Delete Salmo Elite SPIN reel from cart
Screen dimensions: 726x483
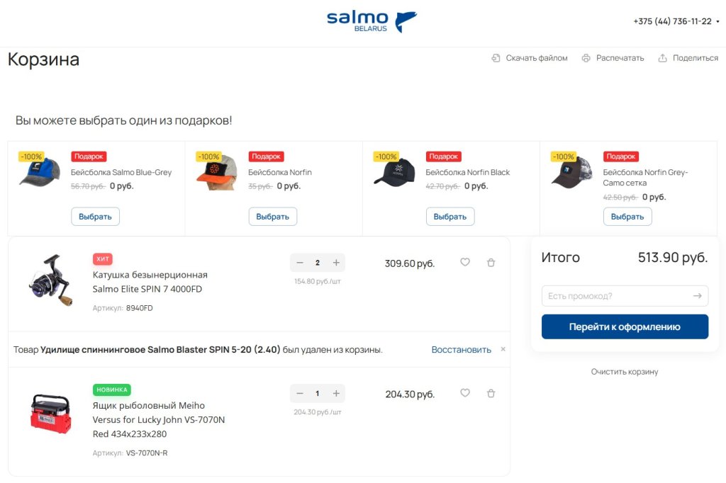click(491, 262)
